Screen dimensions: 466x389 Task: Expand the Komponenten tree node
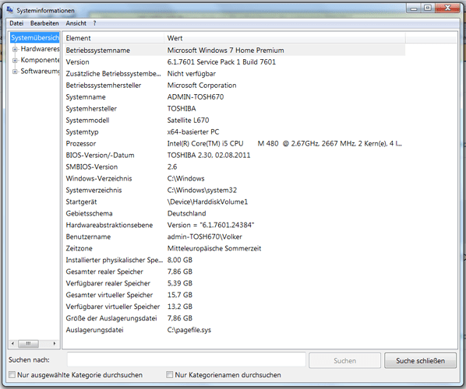pyautogui.click(x=15, y=61)
